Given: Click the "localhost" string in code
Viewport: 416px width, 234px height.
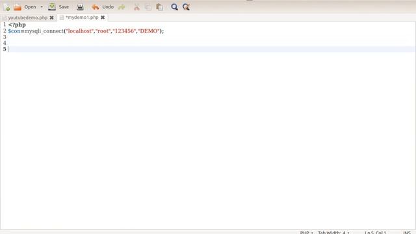Looking at the screenshot, I should coord(79,31).
